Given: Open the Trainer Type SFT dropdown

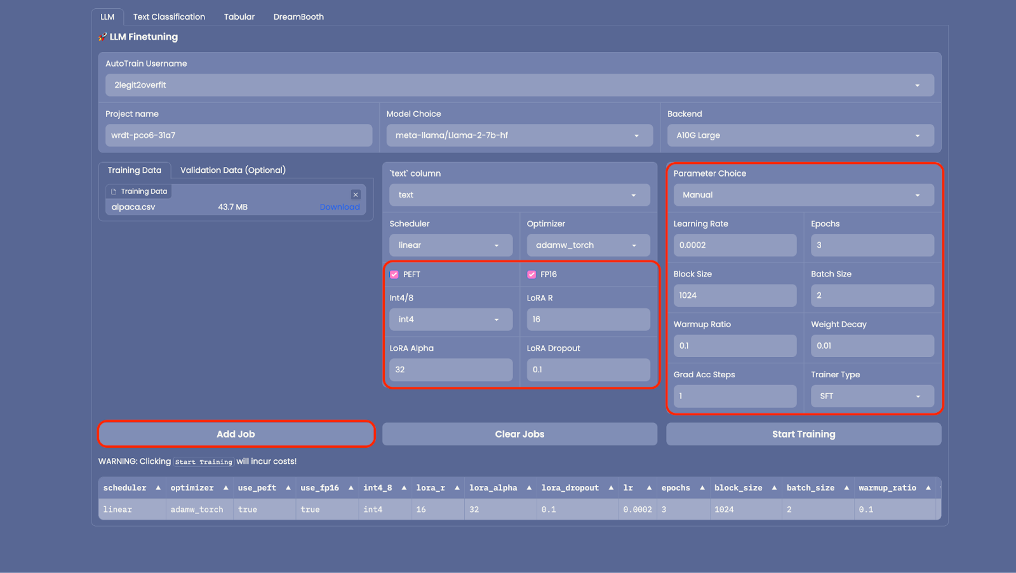Looking at the screenshot, I should (872, 396).
